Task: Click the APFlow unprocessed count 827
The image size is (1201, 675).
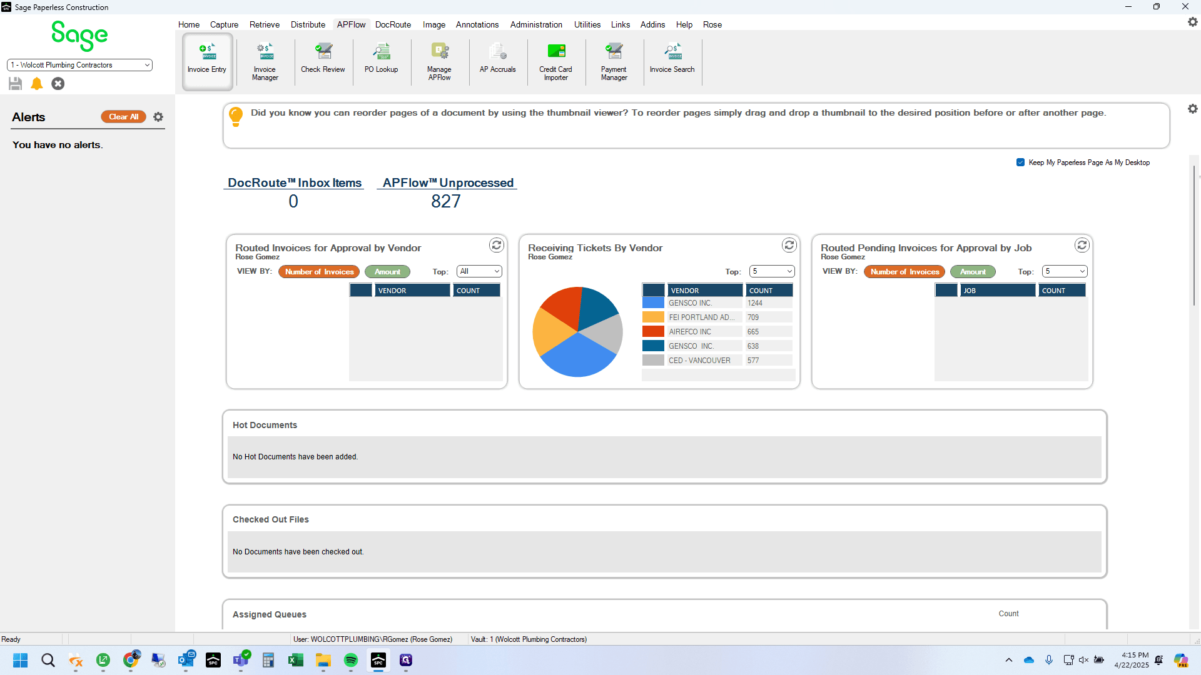Action: [x=446, y=201]
